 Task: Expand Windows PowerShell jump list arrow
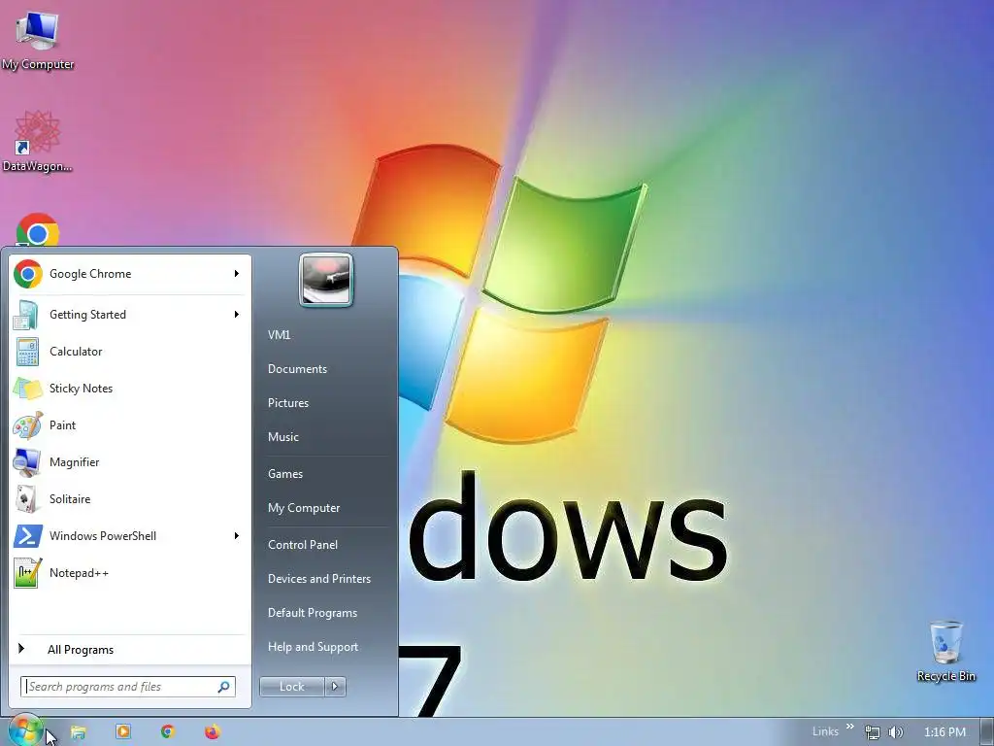tap(237, 536)
